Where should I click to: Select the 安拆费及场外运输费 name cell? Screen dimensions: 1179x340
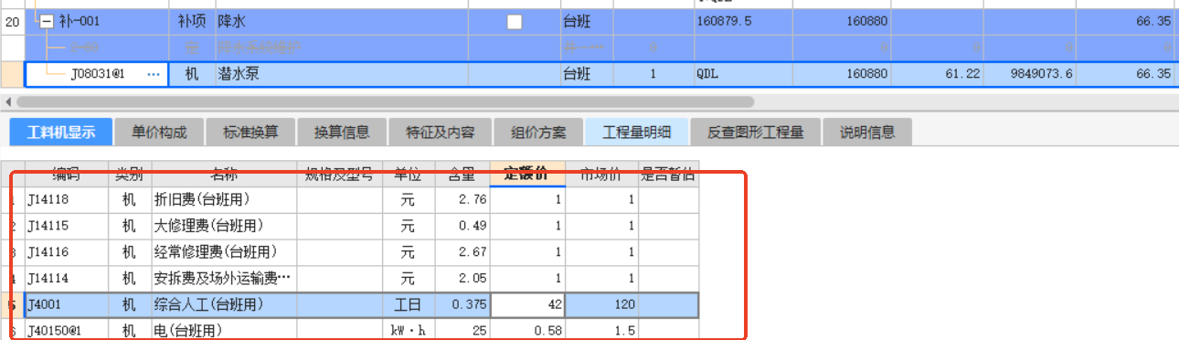click(225, 279)
